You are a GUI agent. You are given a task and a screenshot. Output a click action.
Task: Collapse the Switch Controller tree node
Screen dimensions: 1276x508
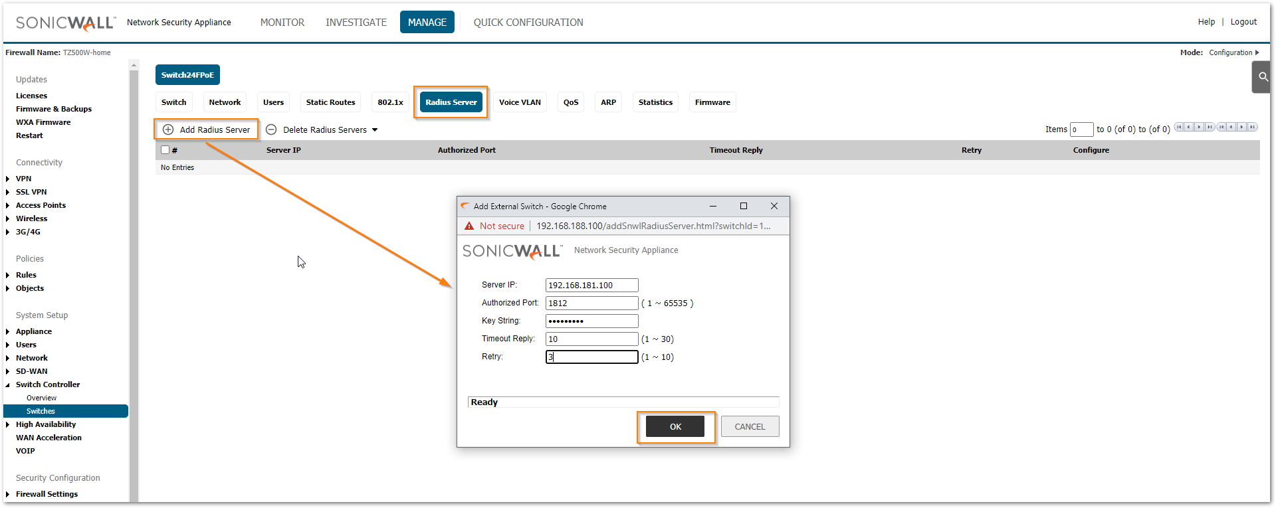pos(7,384)
